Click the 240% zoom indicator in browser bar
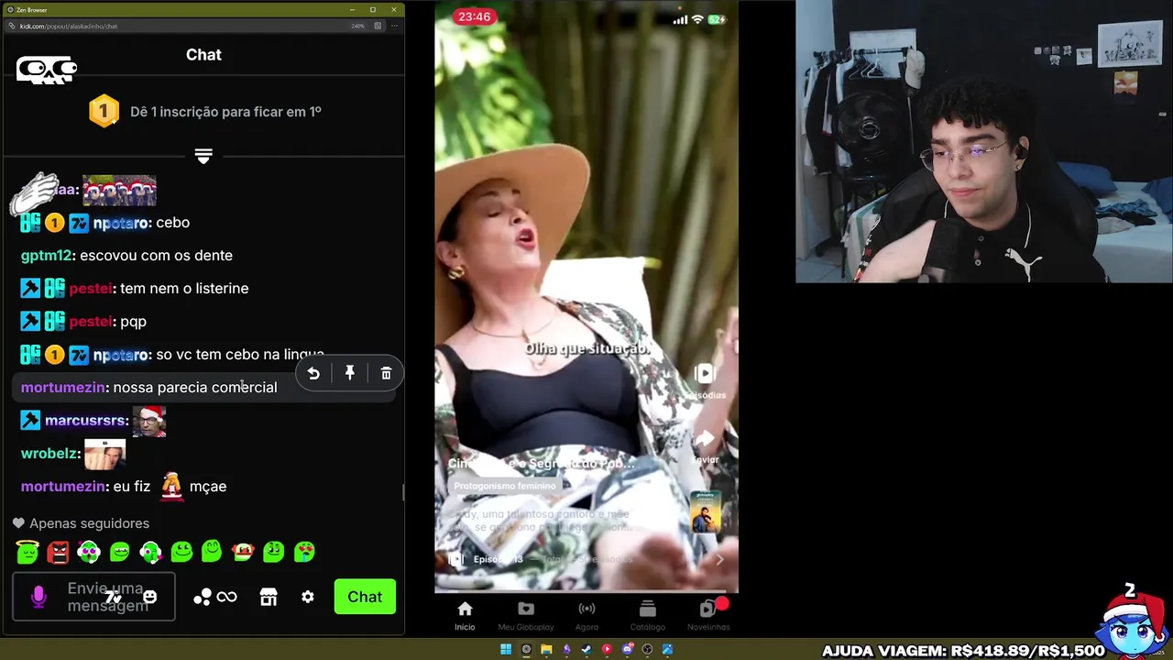 tap(357, 26)
